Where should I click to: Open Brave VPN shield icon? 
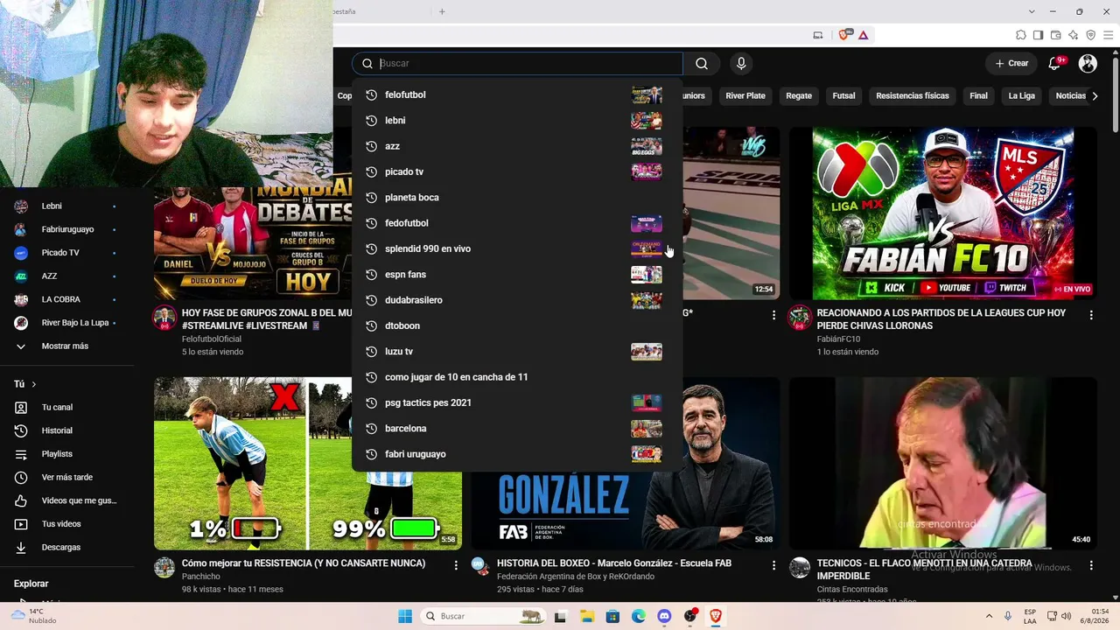(1091, 35)
